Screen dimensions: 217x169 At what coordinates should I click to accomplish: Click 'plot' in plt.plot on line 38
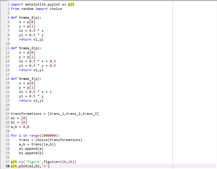pos(23,166)
